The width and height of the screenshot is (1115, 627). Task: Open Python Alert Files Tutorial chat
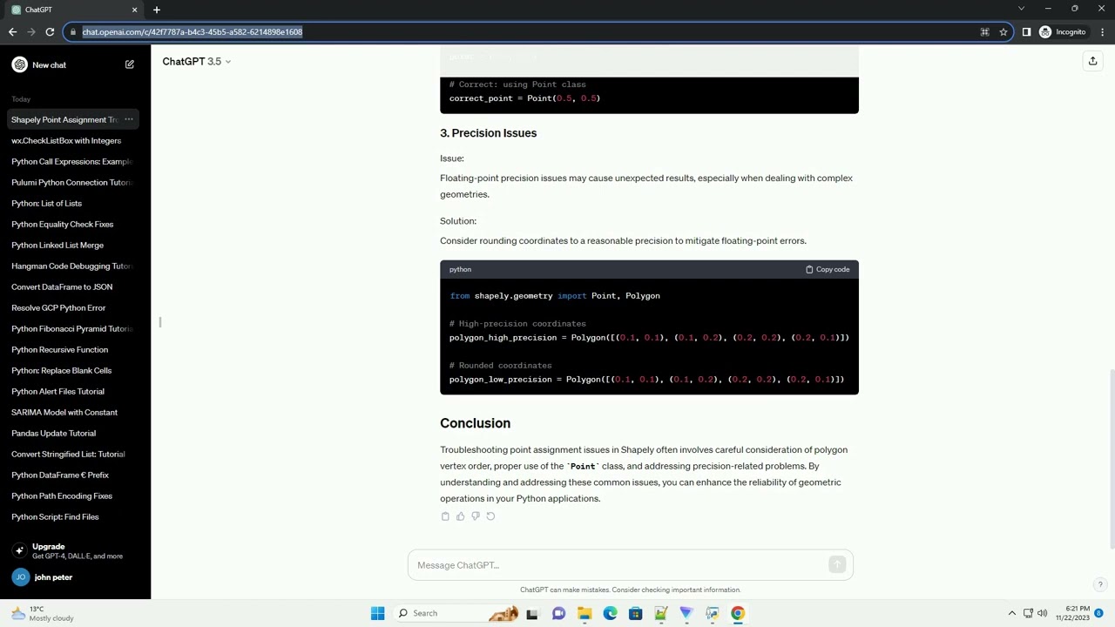(x=75, y=391)
